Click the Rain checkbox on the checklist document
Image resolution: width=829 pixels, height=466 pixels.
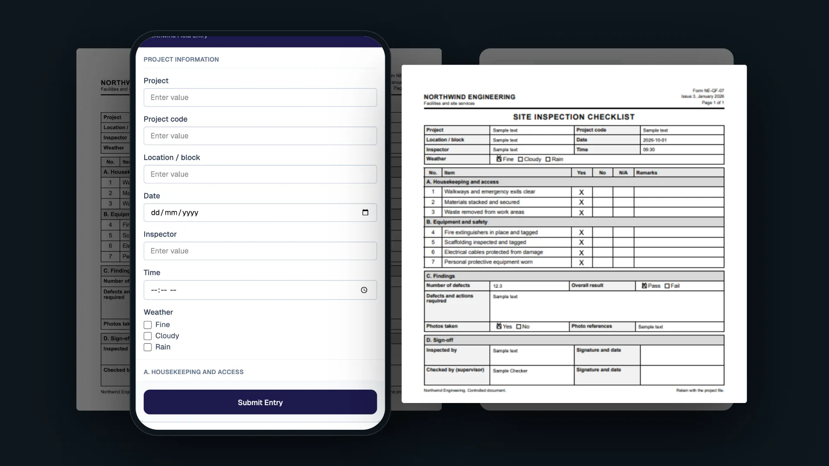click(x=548, y=159)
